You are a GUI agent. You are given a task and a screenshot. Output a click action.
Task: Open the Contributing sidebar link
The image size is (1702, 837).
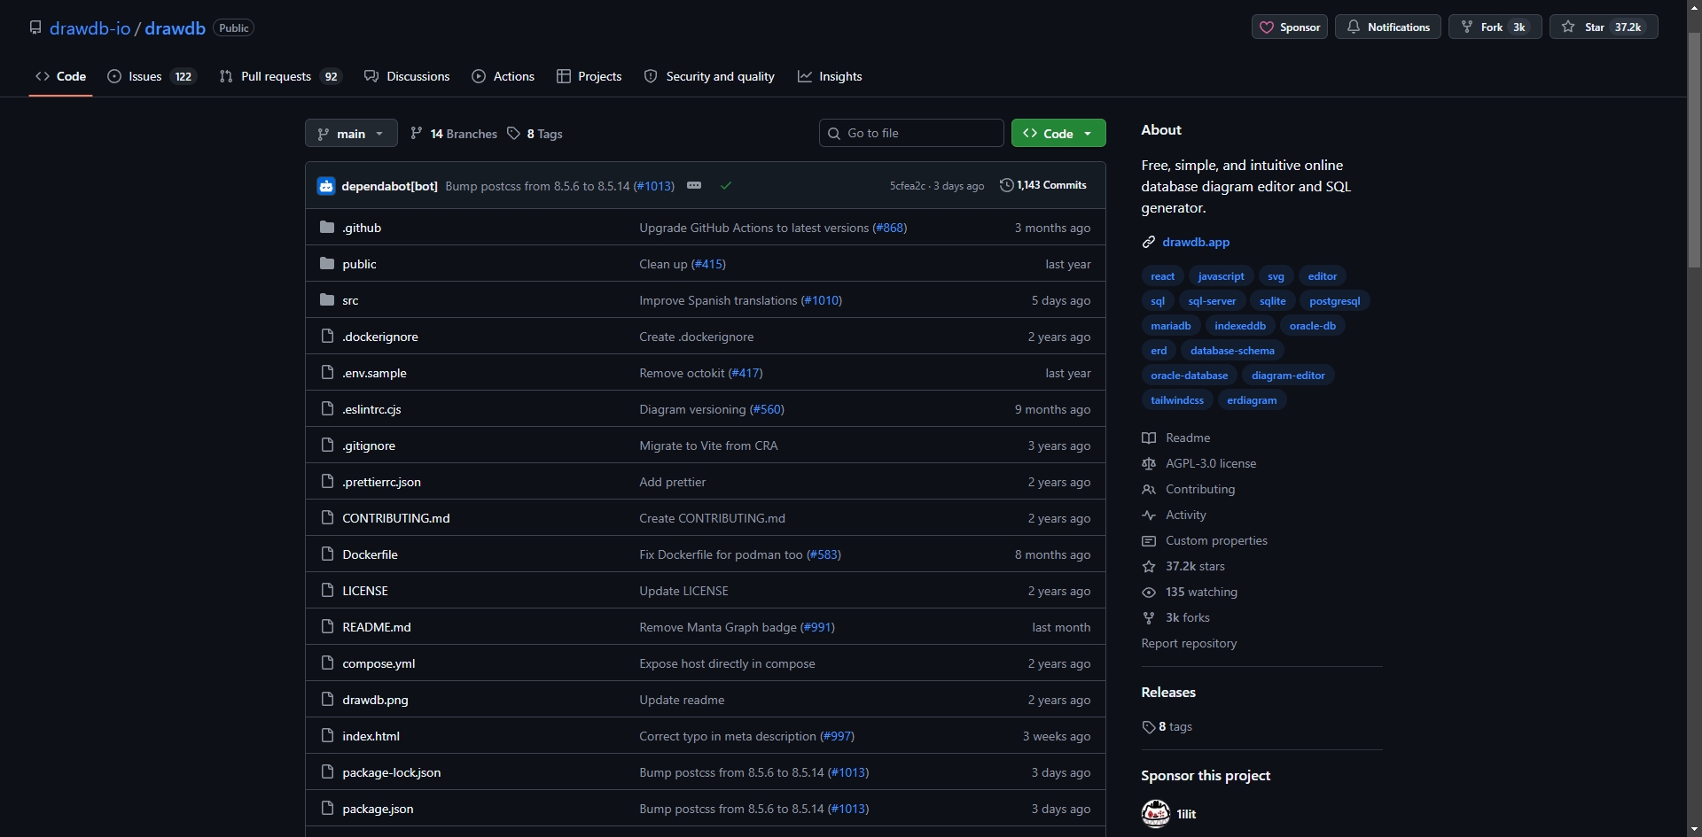1200,490
